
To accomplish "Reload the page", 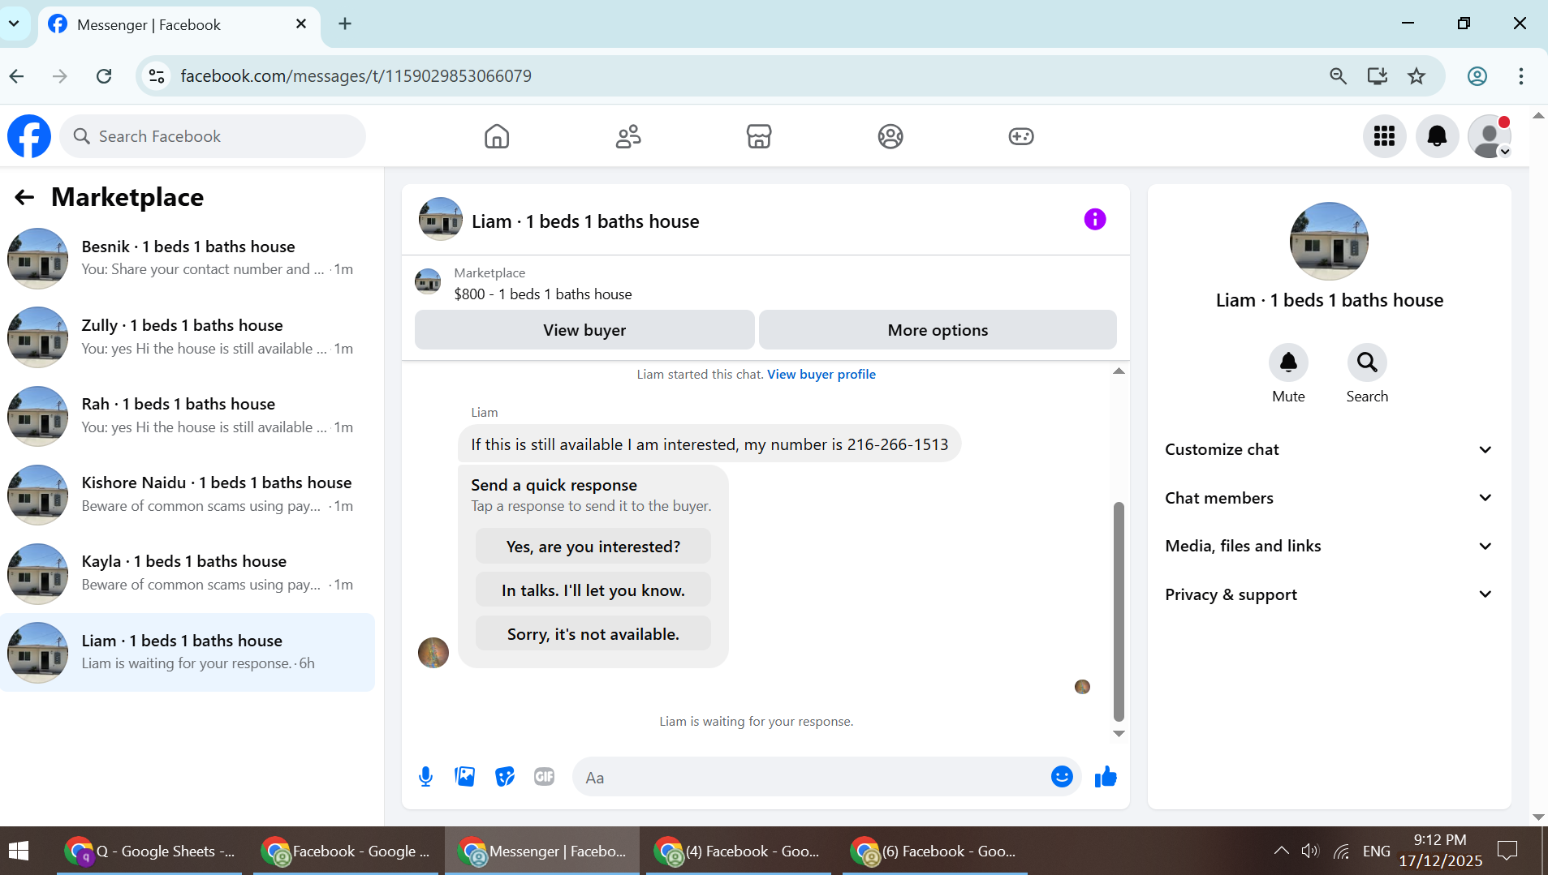I will click(x=104, y=76).
